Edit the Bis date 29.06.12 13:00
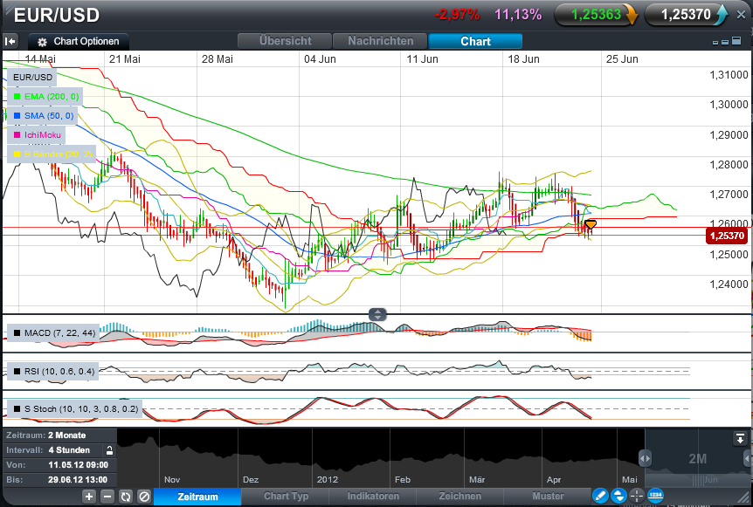 click(78, 480)
